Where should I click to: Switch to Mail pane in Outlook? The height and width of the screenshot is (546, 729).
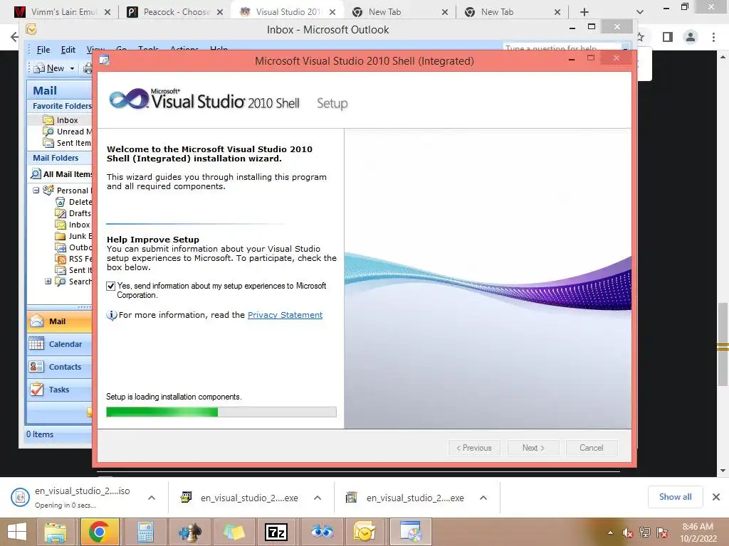click(x=60, y=321)
